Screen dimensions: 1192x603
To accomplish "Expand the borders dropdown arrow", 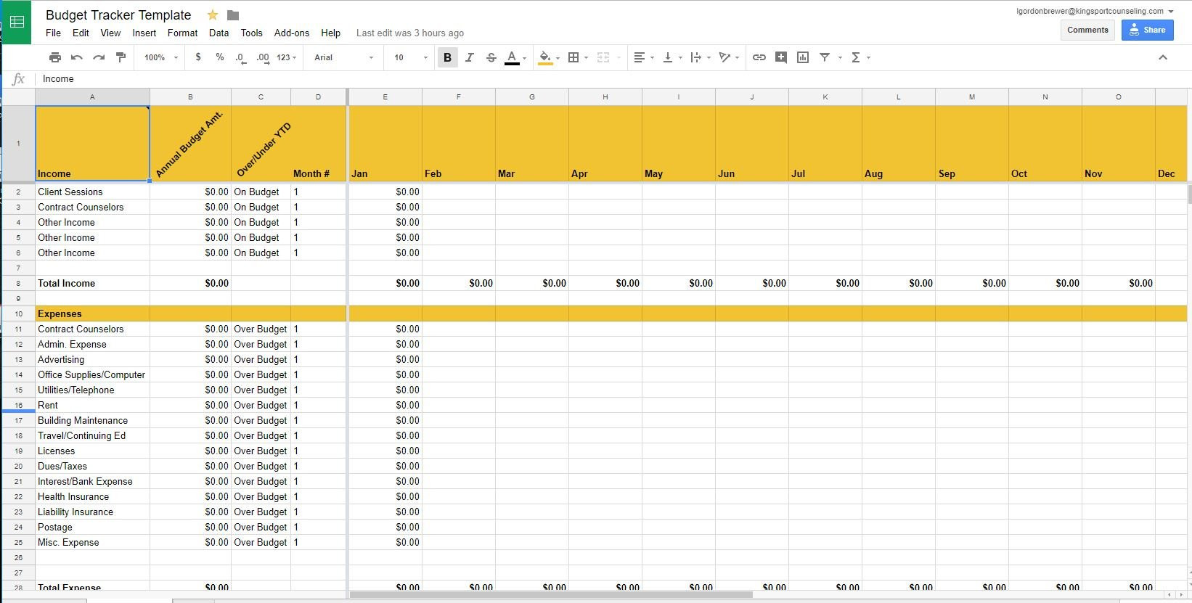I will [586, 57].
